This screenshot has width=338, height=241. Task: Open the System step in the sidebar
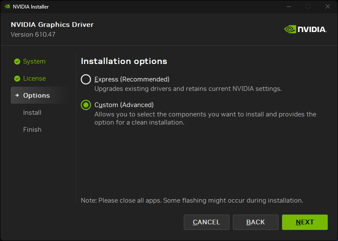click(x=34, y=61)
